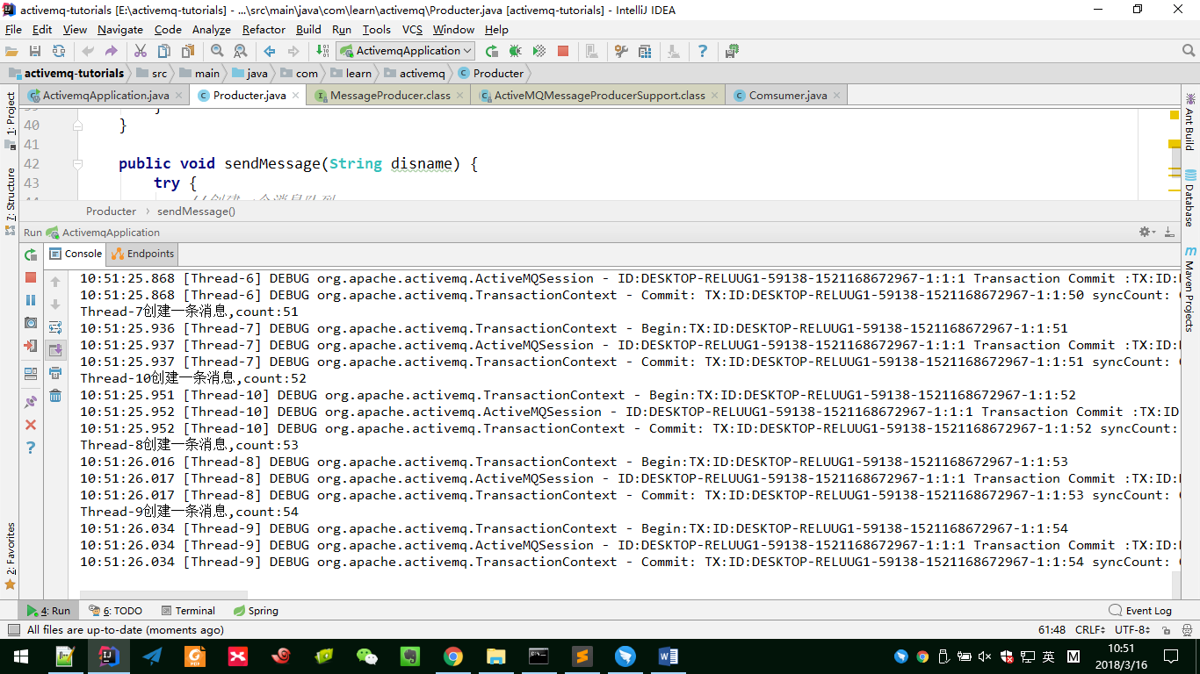Open WeChat from the Windows taskbar
This screenshot has width=1200, height=674.
(367, 656)
